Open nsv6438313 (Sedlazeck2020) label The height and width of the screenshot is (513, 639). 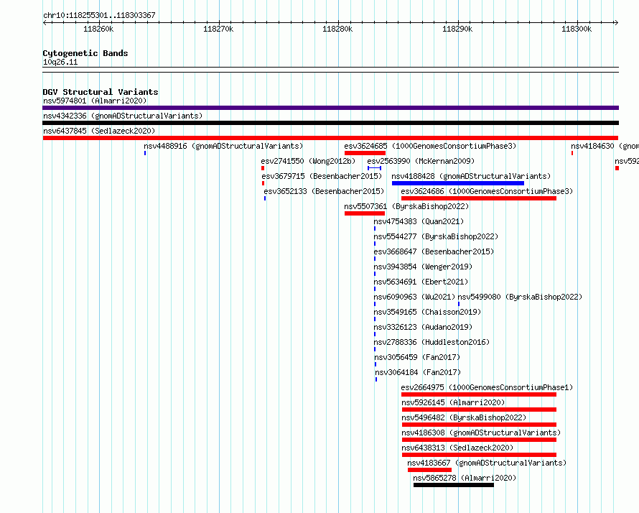(x=457, y=448)
